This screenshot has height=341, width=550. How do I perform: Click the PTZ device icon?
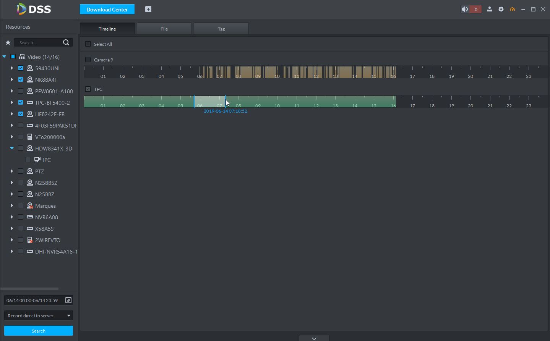click(x=30, y=171)
